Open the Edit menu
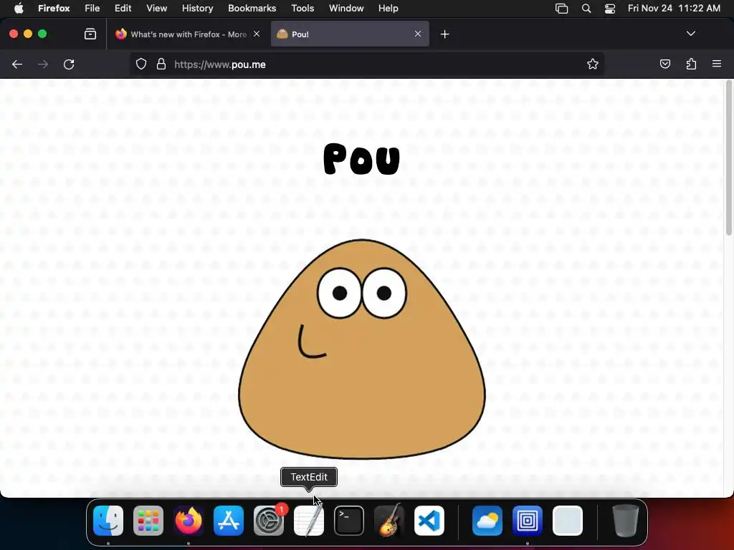 [123, 8]
